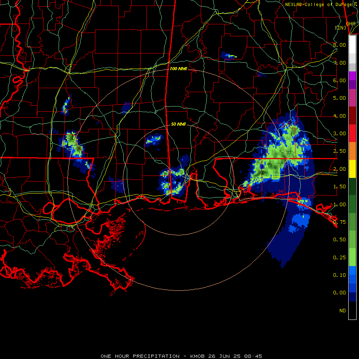Click the yellow legend swatch near 2.00
The image size is (359, 359).
352,169
